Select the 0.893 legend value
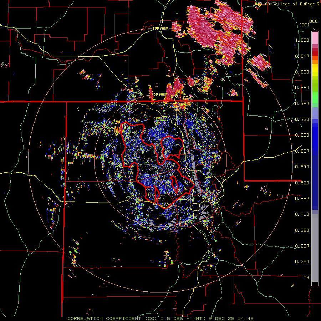 (302, 72)
